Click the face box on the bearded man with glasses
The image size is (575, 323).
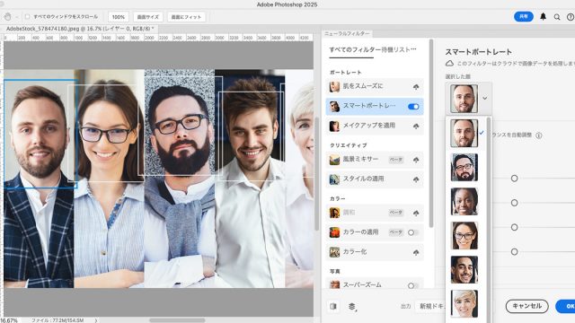(180, 127)
